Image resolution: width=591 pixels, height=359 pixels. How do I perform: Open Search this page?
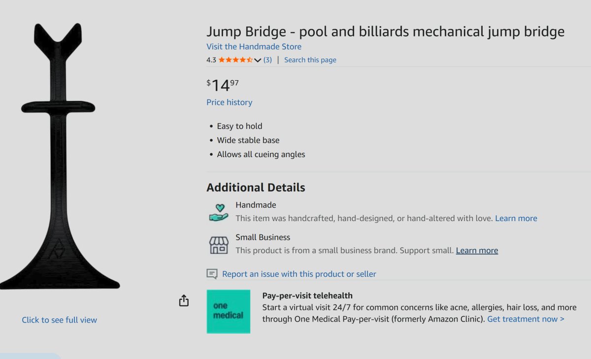click(310, 60)
